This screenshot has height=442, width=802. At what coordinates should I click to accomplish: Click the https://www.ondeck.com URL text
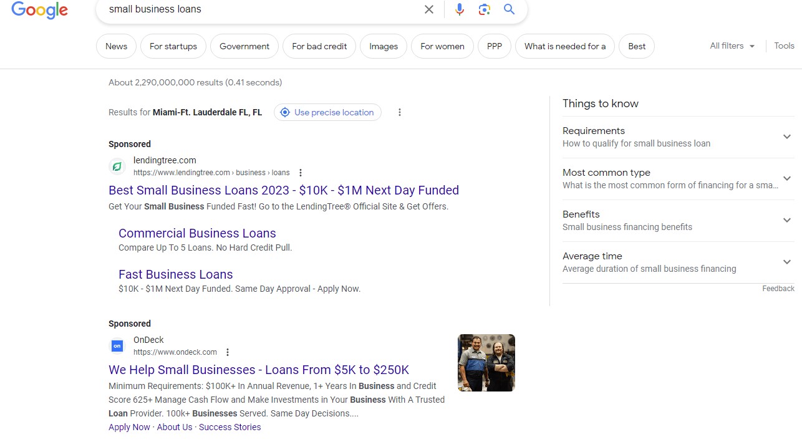(x=175, y=352)
